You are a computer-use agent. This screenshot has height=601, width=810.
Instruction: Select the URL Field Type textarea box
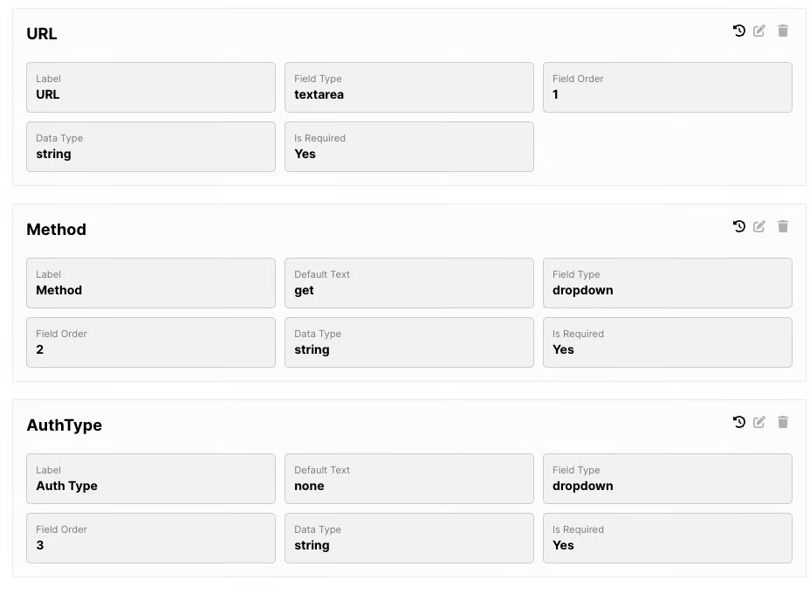408,87
